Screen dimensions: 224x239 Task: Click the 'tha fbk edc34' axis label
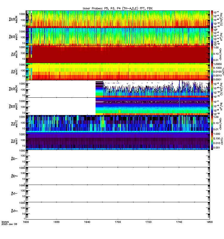click(14, 54)
